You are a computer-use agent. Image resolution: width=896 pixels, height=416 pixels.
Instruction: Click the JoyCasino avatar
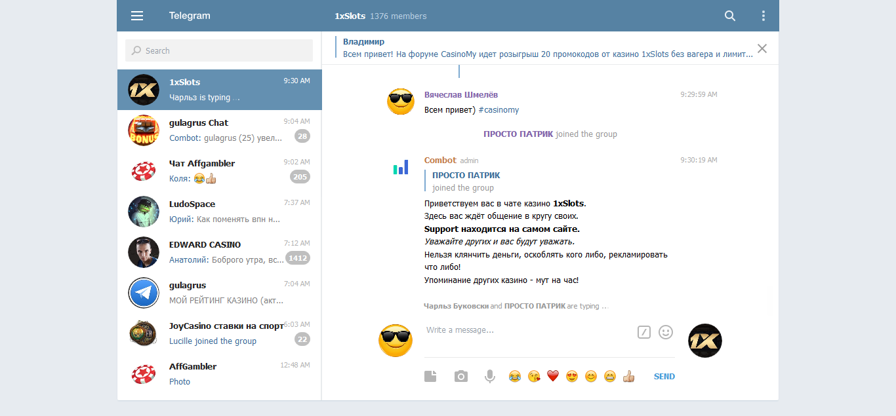(x=144, y=333)
